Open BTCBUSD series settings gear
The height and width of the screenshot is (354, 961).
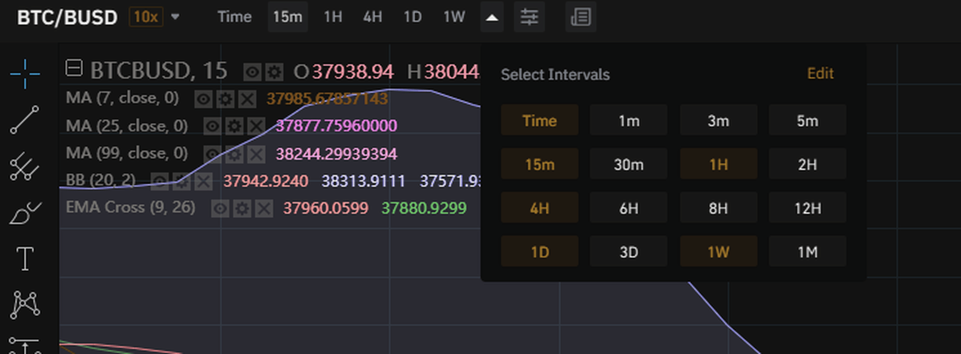pos(274,72)
